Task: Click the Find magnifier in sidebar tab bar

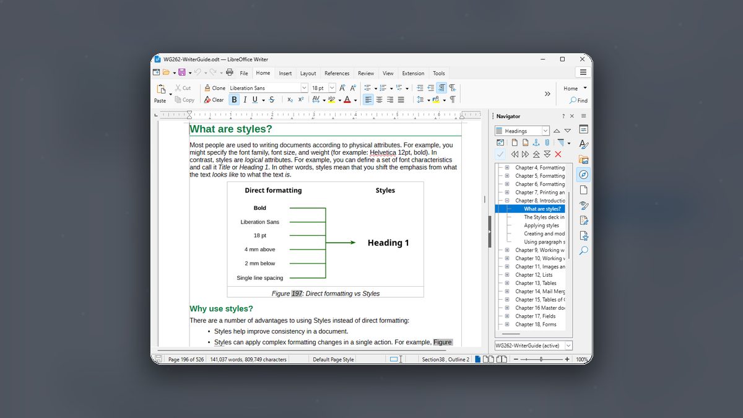Action: 583,251
